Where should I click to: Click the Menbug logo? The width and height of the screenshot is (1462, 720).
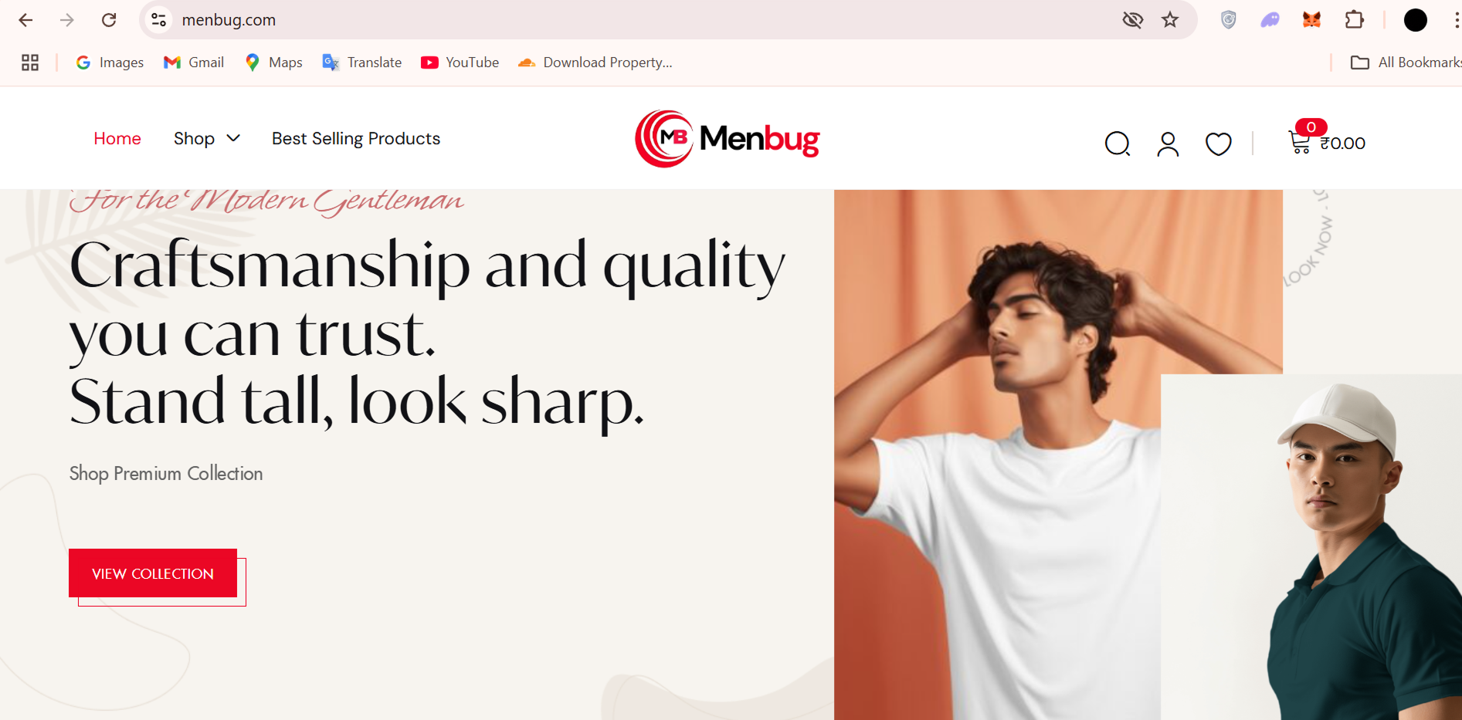coord(727,139)
